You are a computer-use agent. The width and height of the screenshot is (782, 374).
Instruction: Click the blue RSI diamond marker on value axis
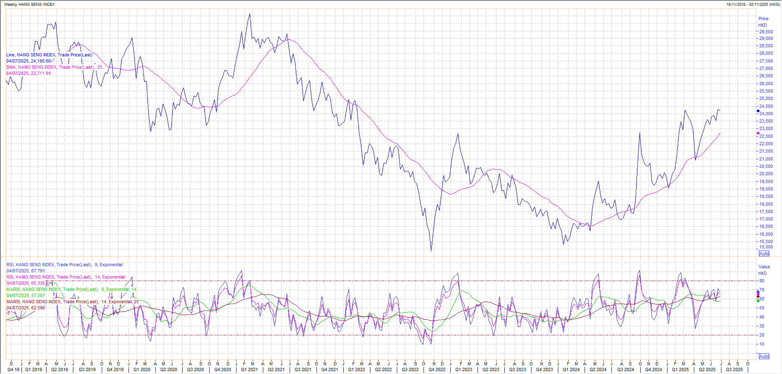[x=758, y=292]
